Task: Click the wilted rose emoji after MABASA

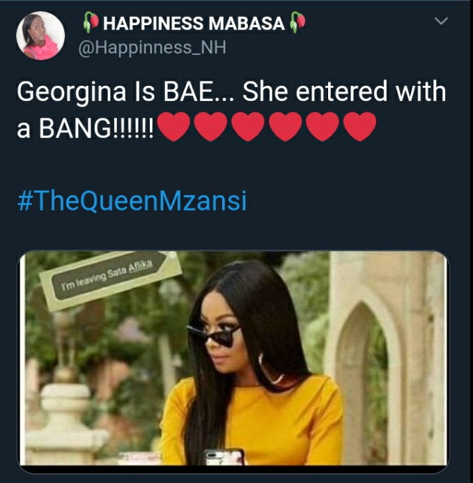Action: 297,22
